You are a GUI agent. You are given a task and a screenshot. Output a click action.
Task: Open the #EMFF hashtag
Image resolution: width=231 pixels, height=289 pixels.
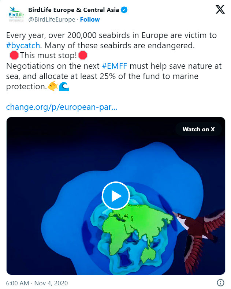click(x=114, y=66)
